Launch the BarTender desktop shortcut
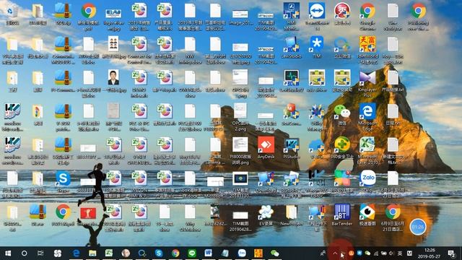Viewport: 462px width, 260px height. [342, 212]
